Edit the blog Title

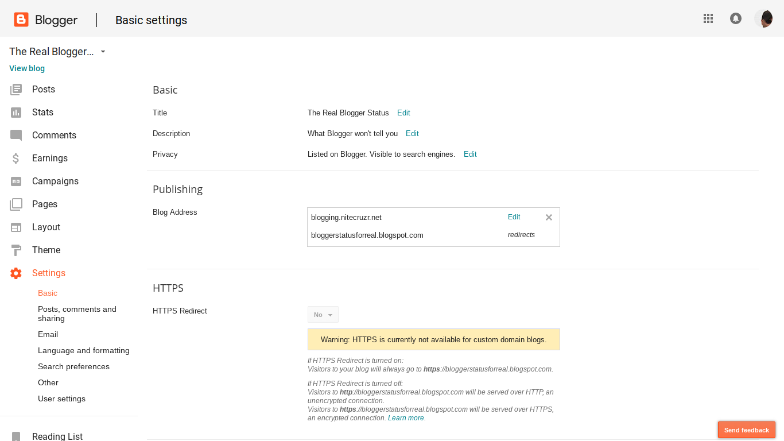tap(403, 113)
